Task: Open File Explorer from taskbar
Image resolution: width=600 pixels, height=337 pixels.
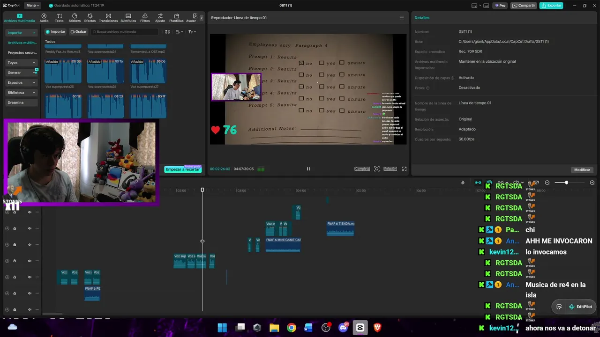Action: (274, 328)
